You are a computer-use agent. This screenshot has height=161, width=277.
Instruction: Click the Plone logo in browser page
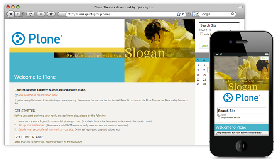pyautogui.click(x=37, y=39)
